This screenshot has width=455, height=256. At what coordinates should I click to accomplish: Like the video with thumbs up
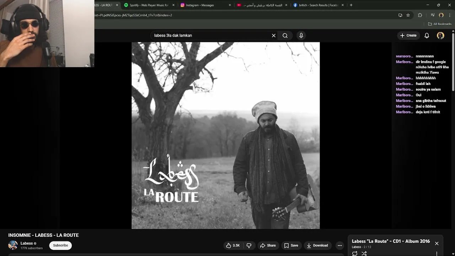click(x=232, y=245)
